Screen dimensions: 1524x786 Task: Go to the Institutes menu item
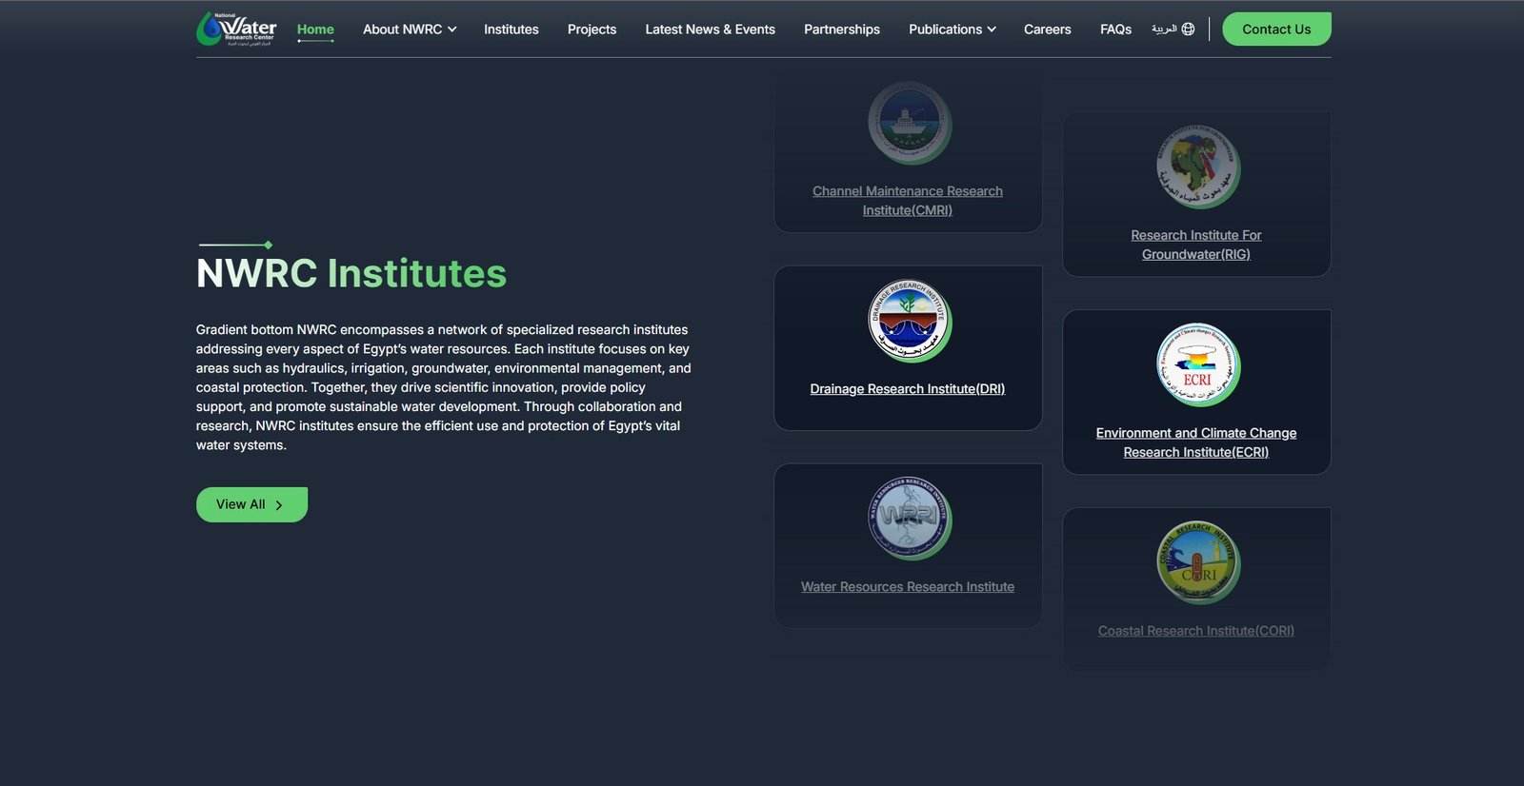click(511, 29)
